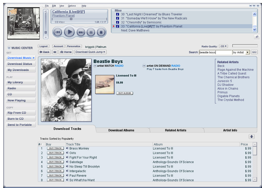This screenshot has width=262, height=188.
Task: Open the Download Quick Jump dropdown
Action: pyautogui.click(x=90, y=52)
